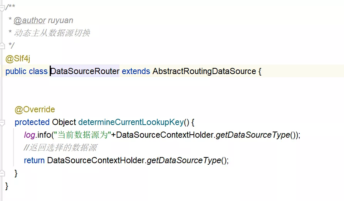Click the @Override annotation
344x201 pixels.
[x=35, y=110]
